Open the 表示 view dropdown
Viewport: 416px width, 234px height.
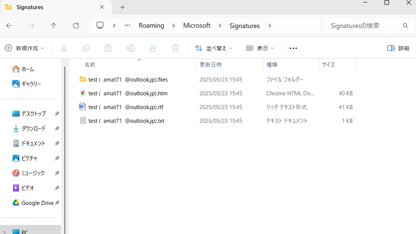259,48
